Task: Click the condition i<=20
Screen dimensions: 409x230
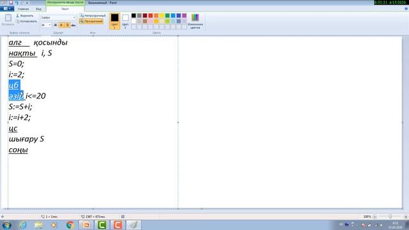Action: pos(36,96)
